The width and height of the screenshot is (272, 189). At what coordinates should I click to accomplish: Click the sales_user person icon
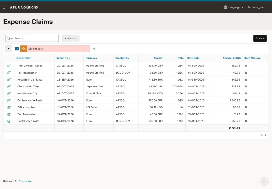(x=249, y=7)
